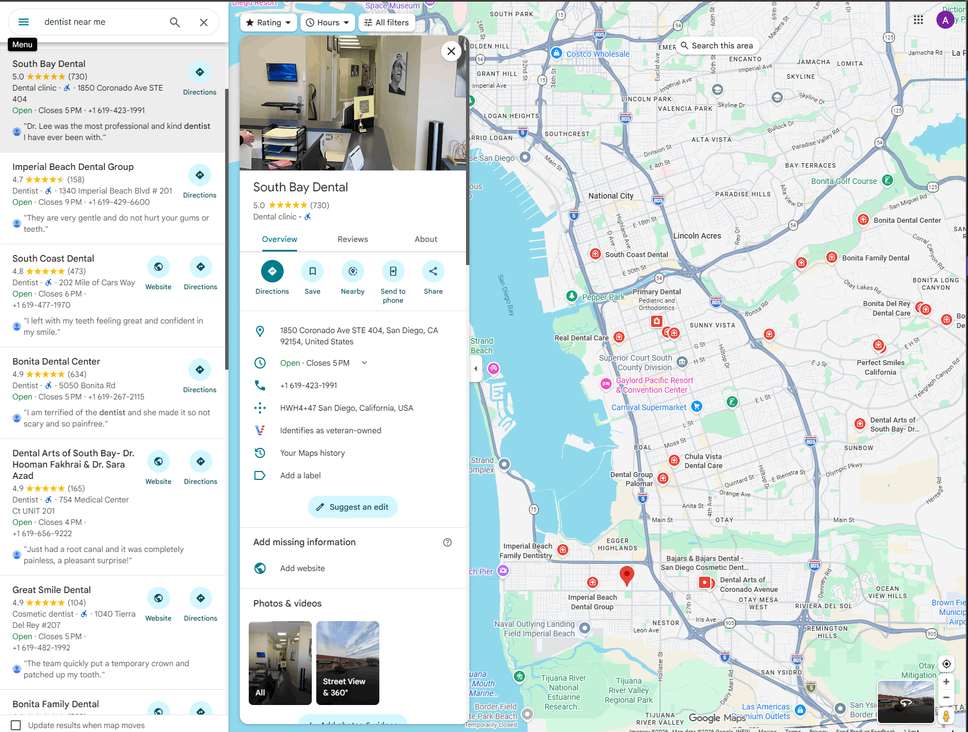Click Directions icon for Bonita Dental Center
968x732 pixels.
pos(200,370)
